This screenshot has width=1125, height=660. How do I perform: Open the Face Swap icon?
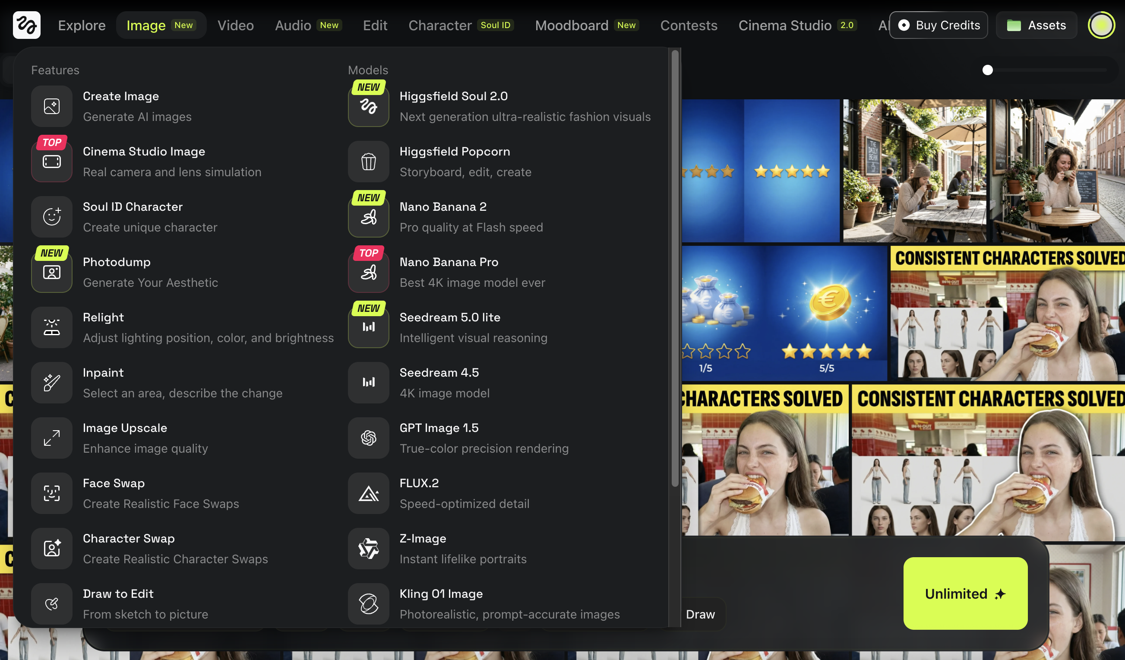(x=52, y=493)
